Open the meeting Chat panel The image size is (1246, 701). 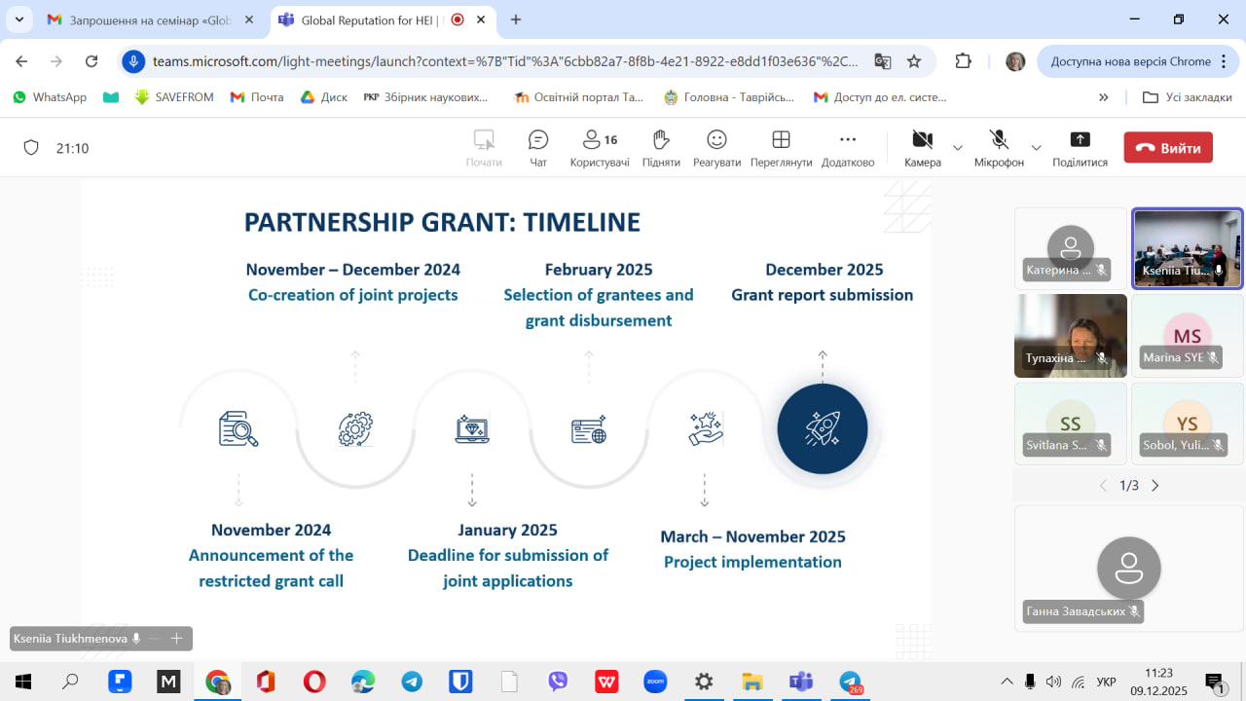click(538, 148)
